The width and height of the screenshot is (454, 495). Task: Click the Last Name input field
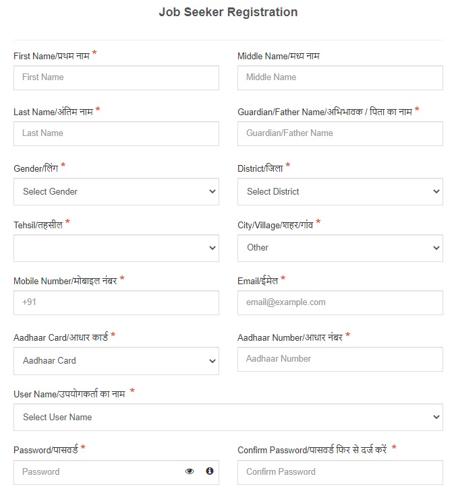116,133
